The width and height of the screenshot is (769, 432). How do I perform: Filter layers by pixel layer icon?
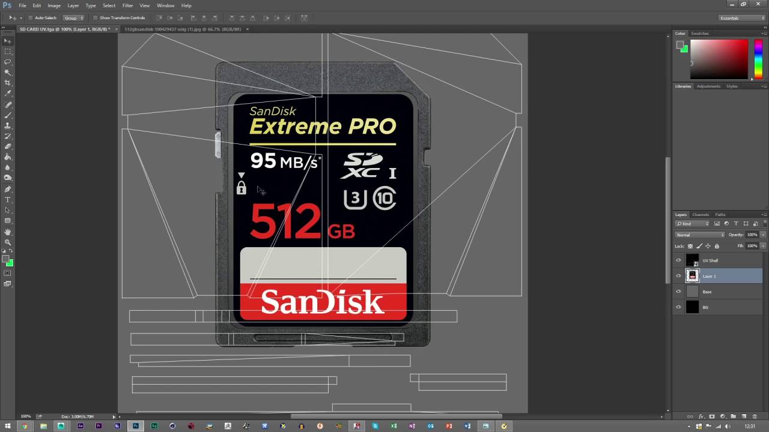click(x=717, y=224)
